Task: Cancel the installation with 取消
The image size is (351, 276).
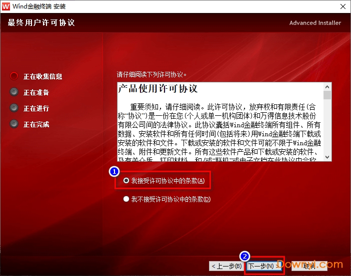Action: (309, 266)
